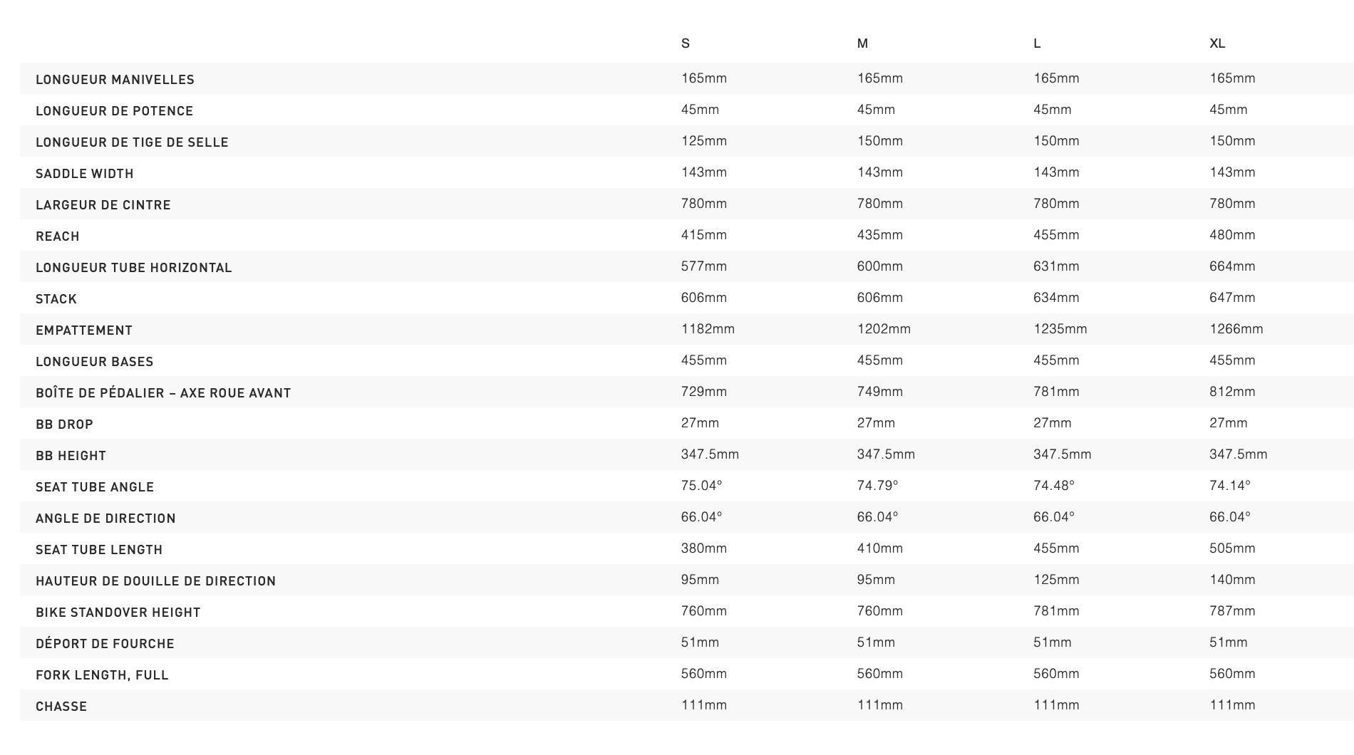Image resolution: width=1354 pixels, height=755 pixels.
Task: Click the Stack row label
Action: click(56, 299)
